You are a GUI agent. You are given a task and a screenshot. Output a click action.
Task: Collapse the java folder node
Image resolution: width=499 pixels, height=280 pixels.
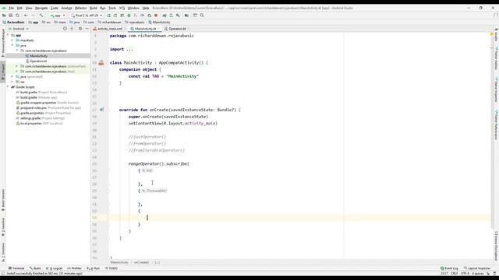point(12,45)
